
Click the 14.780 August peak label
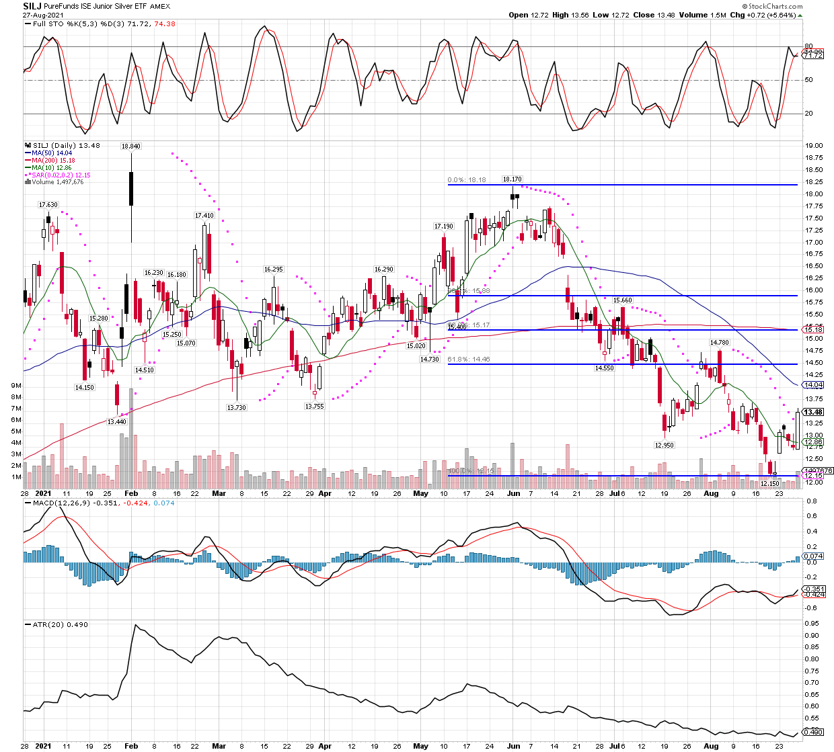720,343
